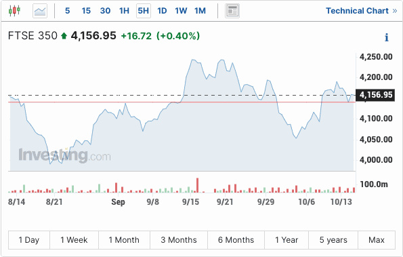Screen dimensions: 403x257
Task: Show the 1 Year range
Action: pyautogui.click(x=287, y=240)
